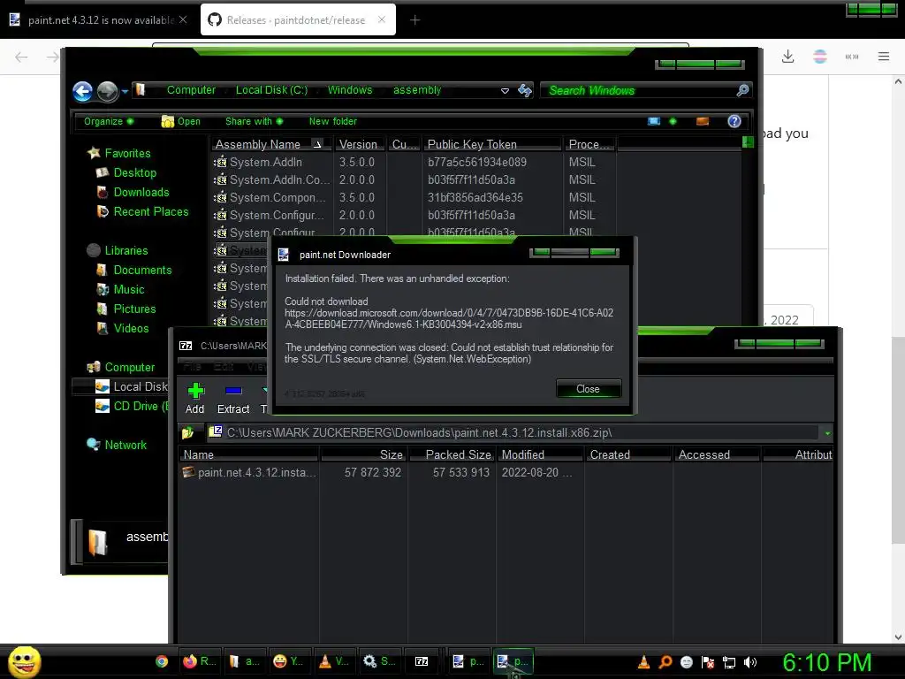Viewport: 905px width, 679px height.
Task: Change view icon in Explorer toolbar
Action: click(654, 121)
